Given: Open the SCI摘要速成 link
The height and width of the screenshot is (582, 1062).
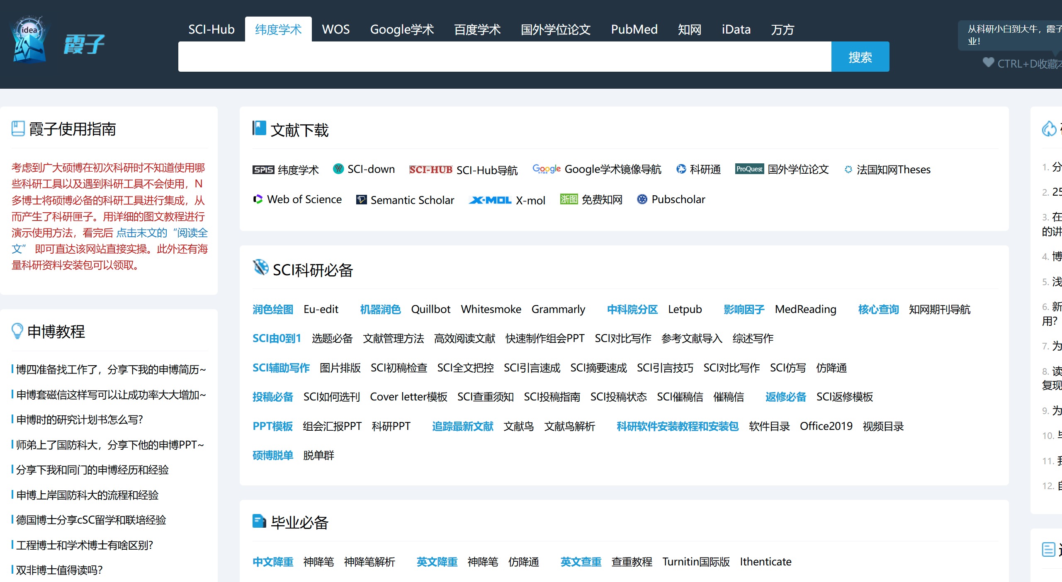Looking at the screenshot, I should point(598,368).
